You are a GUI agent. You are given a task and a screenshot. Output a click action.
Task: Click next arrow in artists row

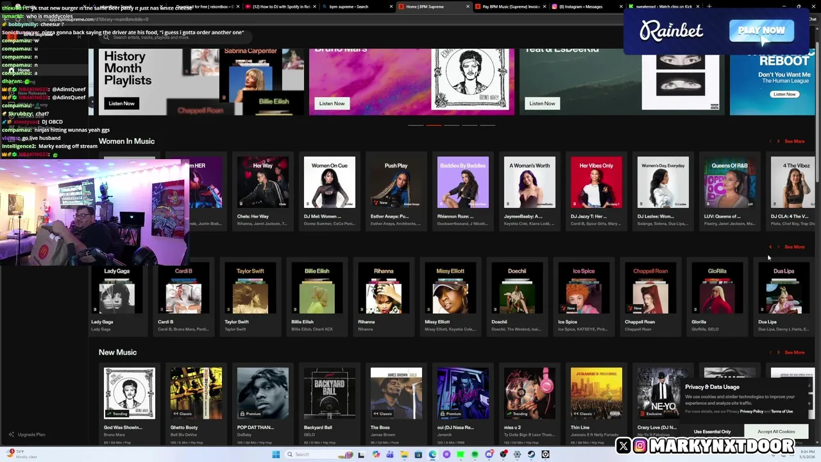point(778,247)
